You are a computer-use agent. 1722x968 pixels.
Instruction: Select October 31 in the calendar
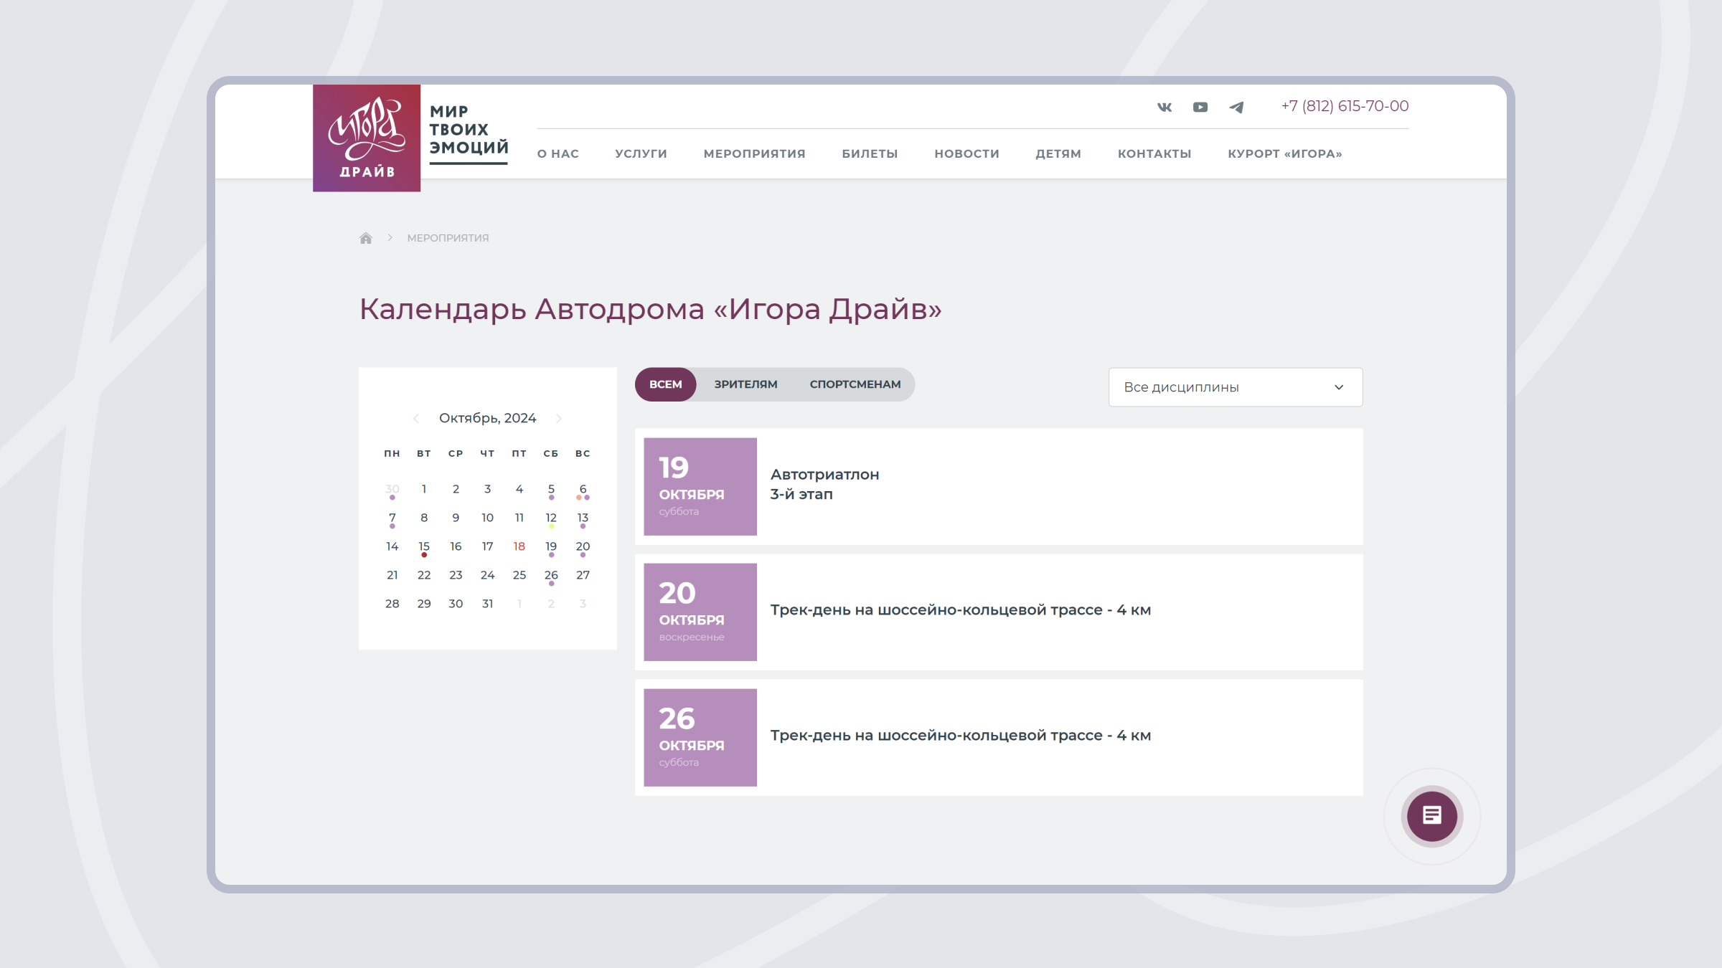(487, 604)
